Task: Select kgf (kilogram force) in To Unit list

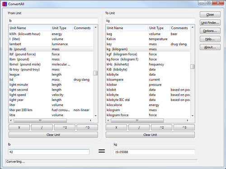Action: click(x=148, y=54)
